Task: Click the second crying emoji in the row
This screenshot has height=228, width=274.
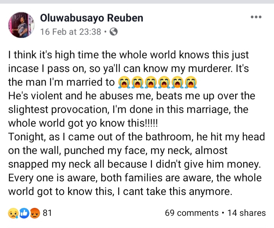Action: pyautogui.click(x=137, y=82)
